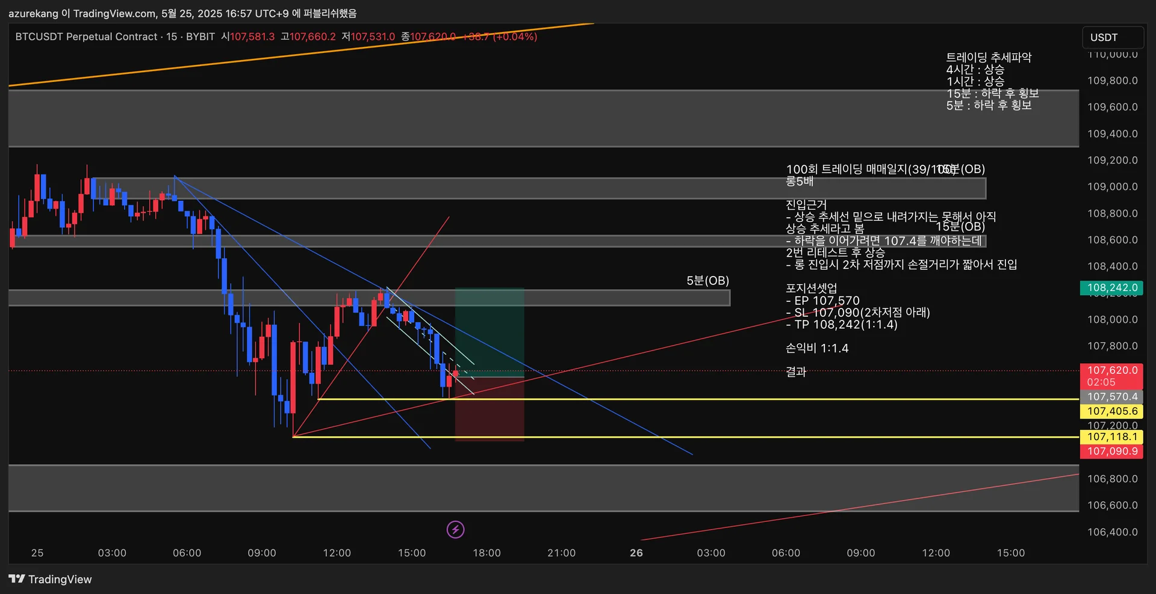Click the "- TP 108,242(1:1.4)" text
The height and width of the screenshot is (594, 1156).
click(842, 325)
